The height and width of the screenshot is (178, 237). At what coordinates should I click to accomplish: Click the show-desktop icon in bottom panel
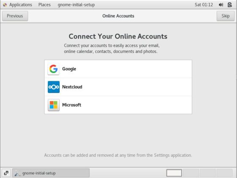6,173
